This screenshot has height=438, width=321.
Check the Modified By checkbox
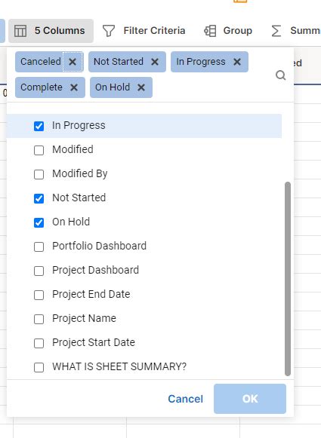pyautogui.click(x=39, y=174)
